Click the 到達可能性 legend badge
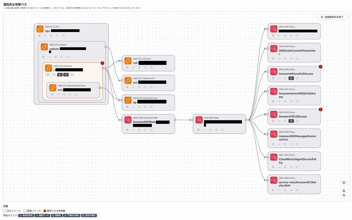This screenshot has height=220, width=352. 26,216
